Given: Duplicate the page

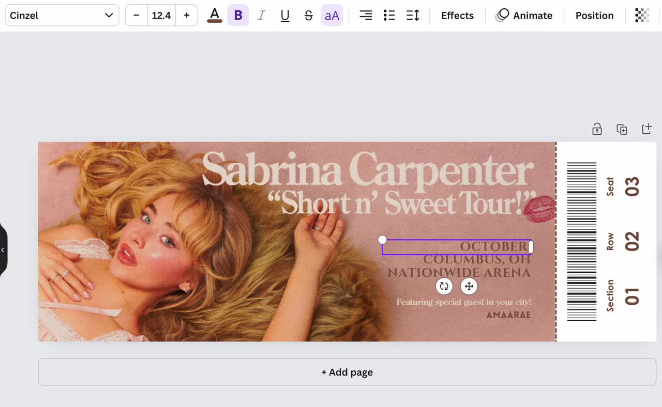Looking at the screenshot, I should tap(622, 129).
